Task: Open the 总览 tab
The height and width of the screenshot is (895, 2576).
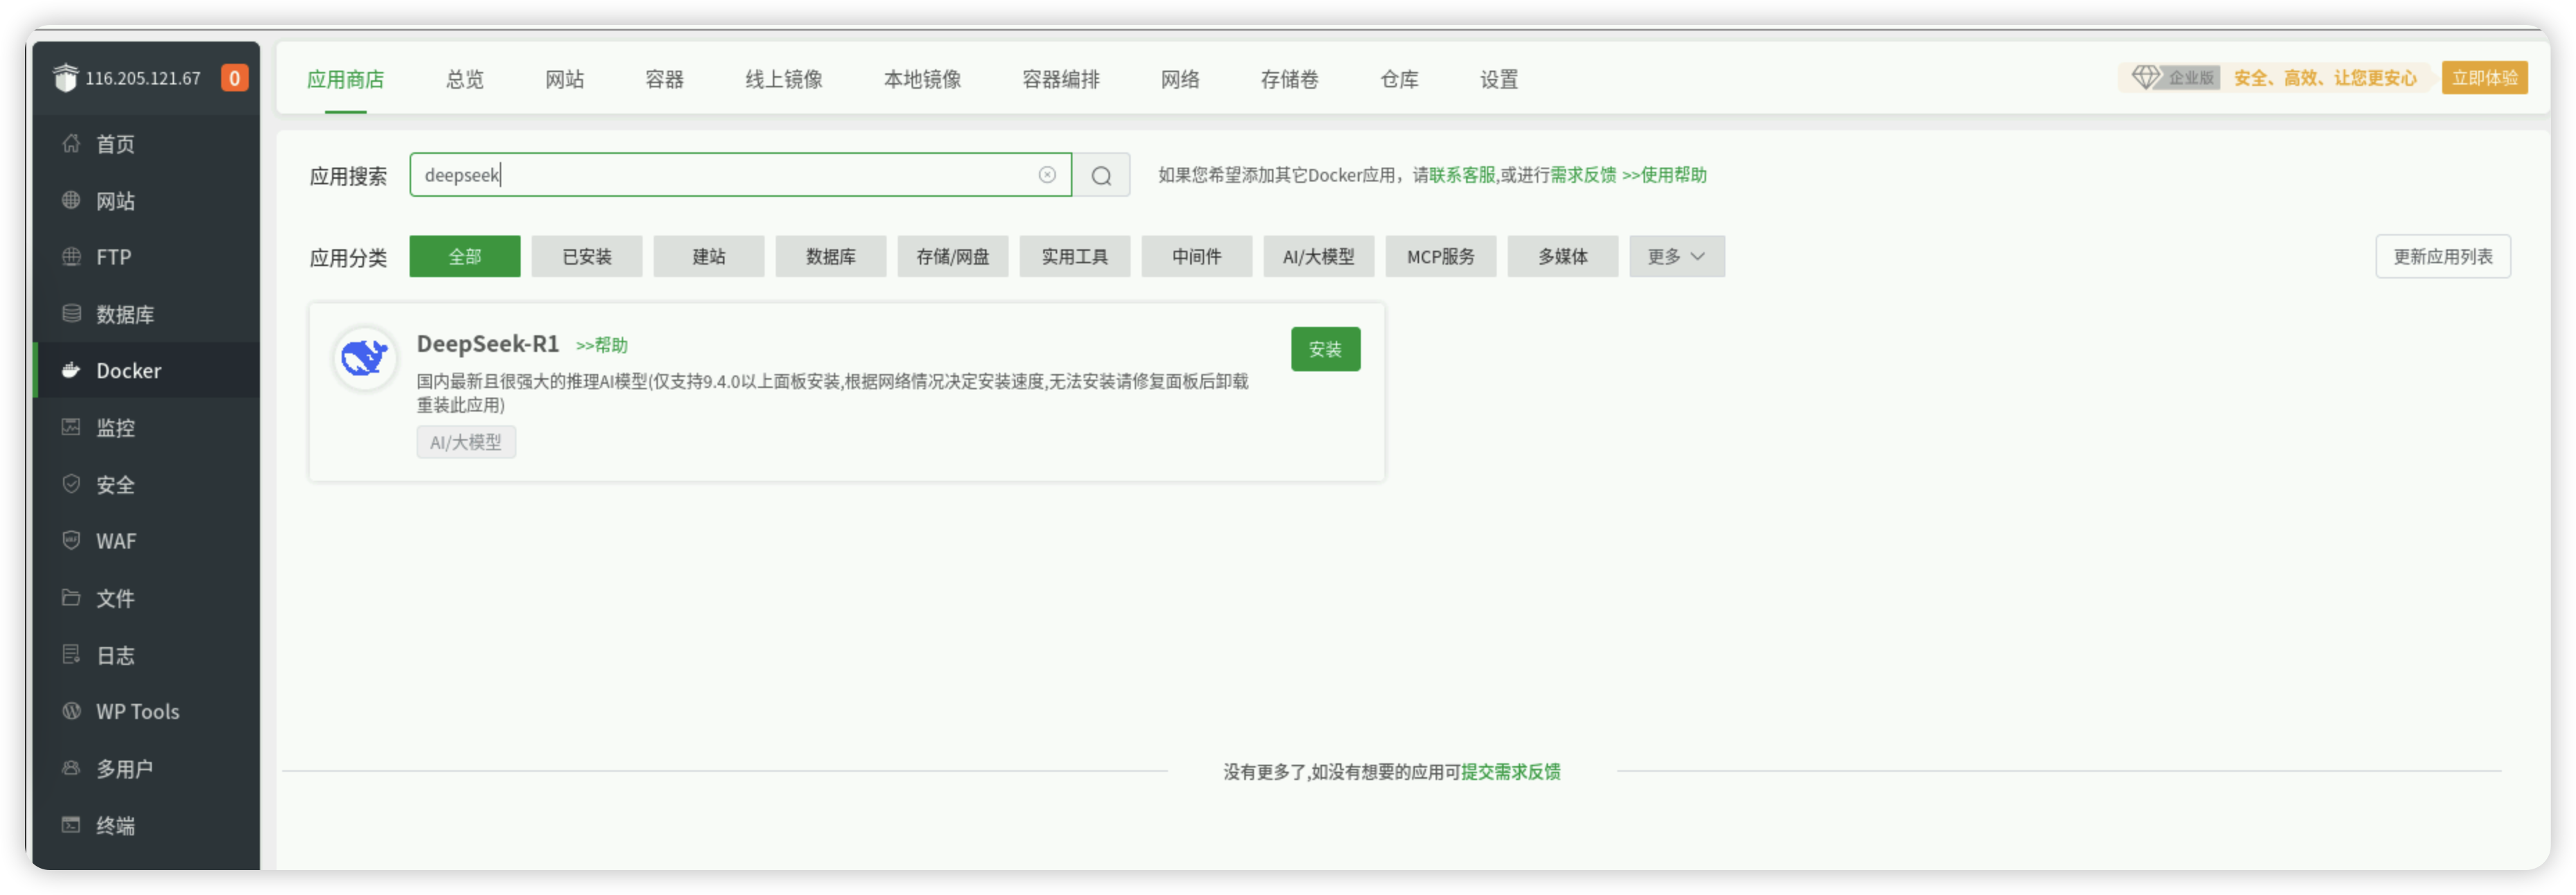Action: pyautogui.click(x=464, y=79)
